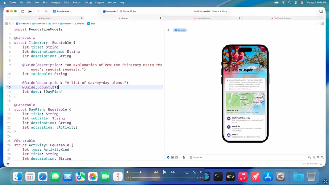
Task: Click the Line 13 Col 22 indicator
Action: coord(309,164)
